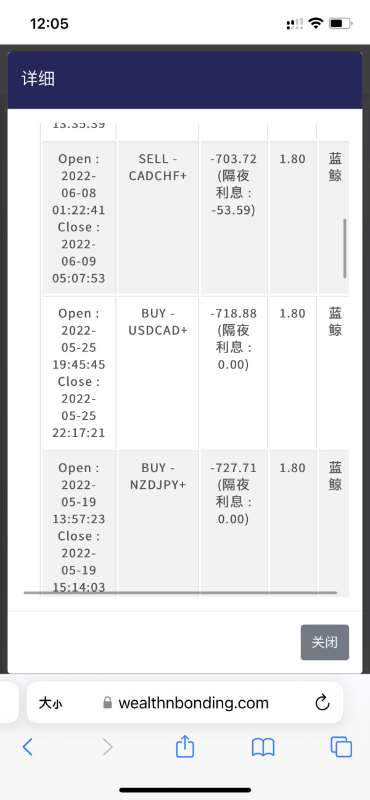The height and width of the screenshot is (800, 370).
Task: Tap the wealthnbonding.com address field
Action: point(193,703)
